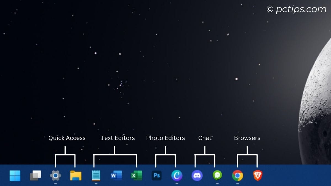Open Notepad
Viewport: 331px width, 186px height.
point(95,175)
